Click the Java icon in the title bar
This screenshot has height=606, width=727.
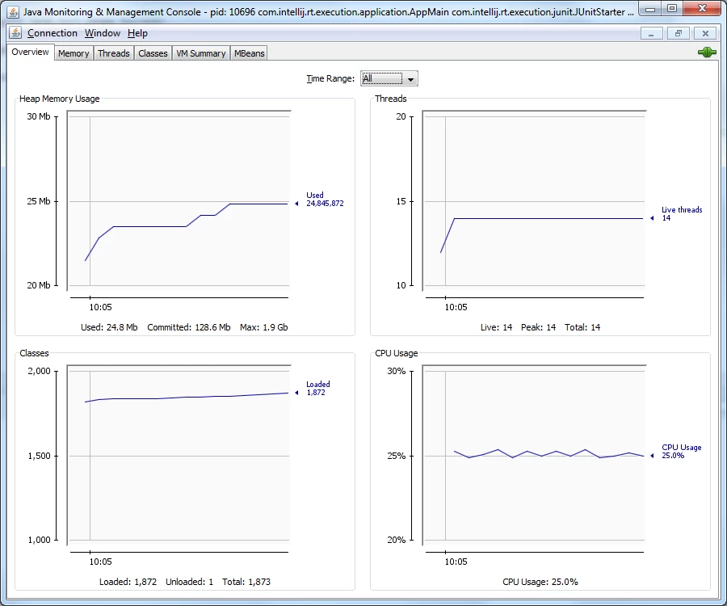pos(13,11)
